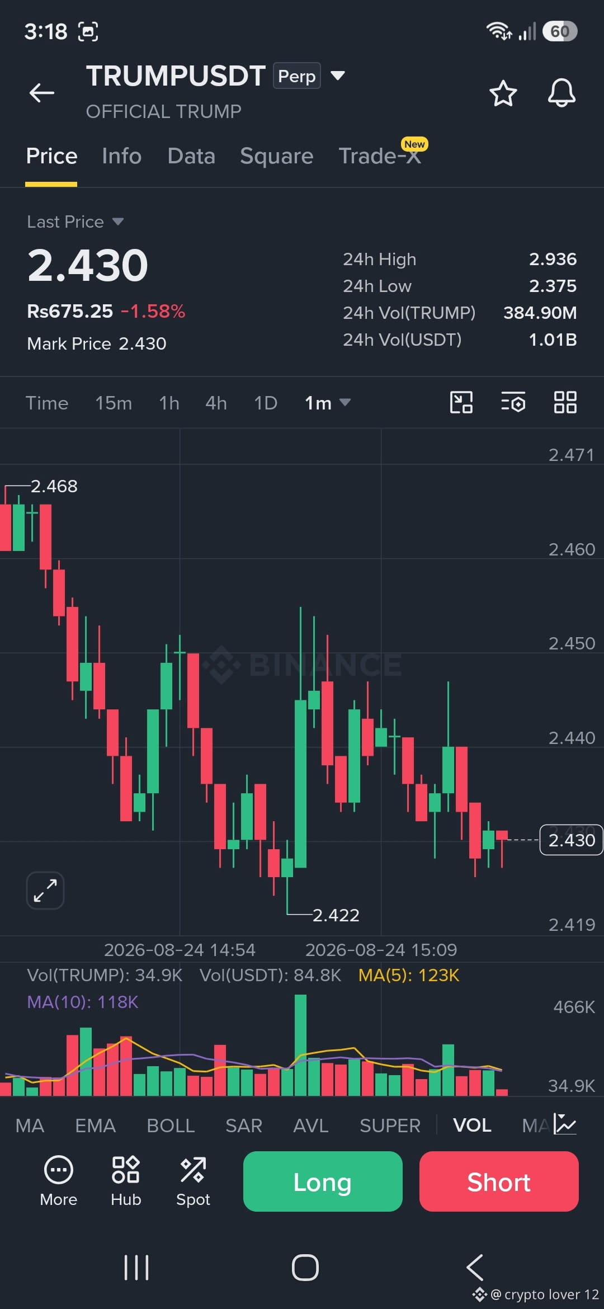This screenshot has width=604, height=1309.
Task: Expand the chart to fullscreen
Action: coord(45,890)
